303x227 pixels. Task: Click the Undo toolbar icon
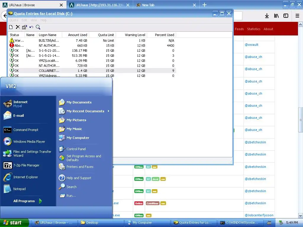click(31, 27)
